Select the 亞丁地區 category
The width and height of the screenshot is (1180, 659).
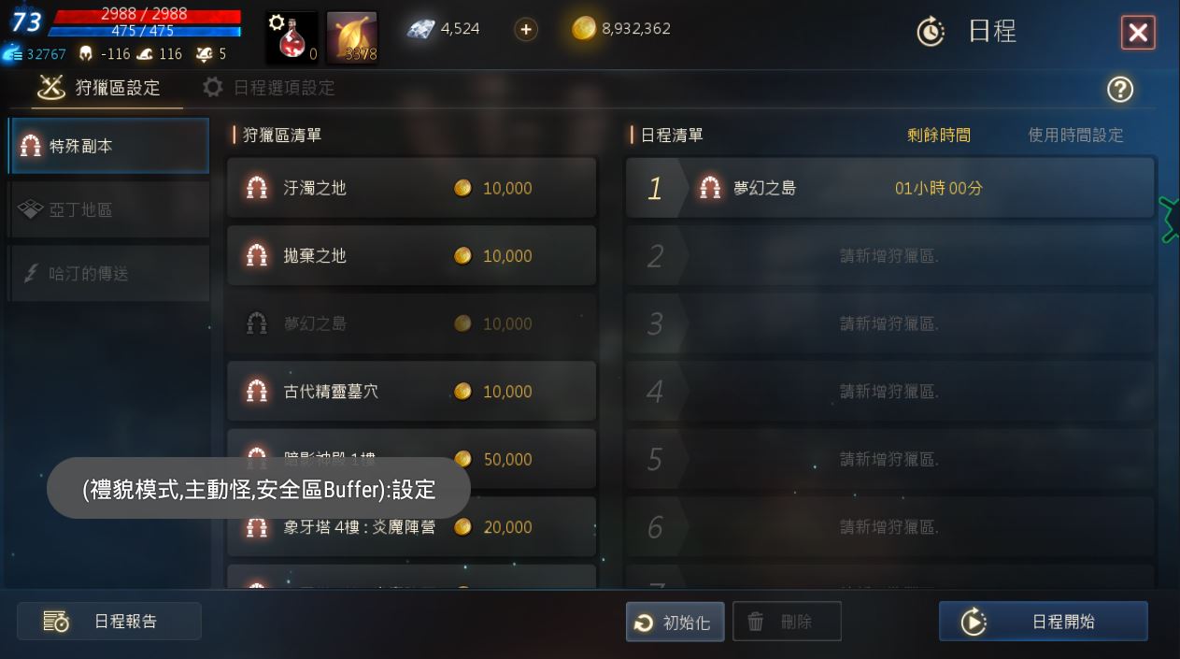[x=109, y=209]
